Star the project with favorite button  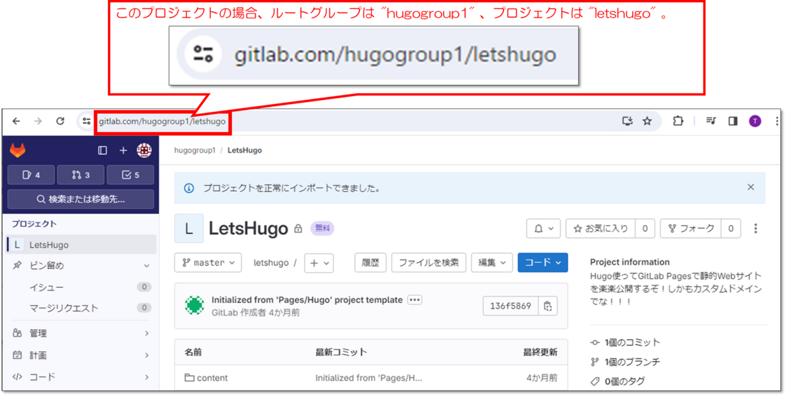point(601,228)
